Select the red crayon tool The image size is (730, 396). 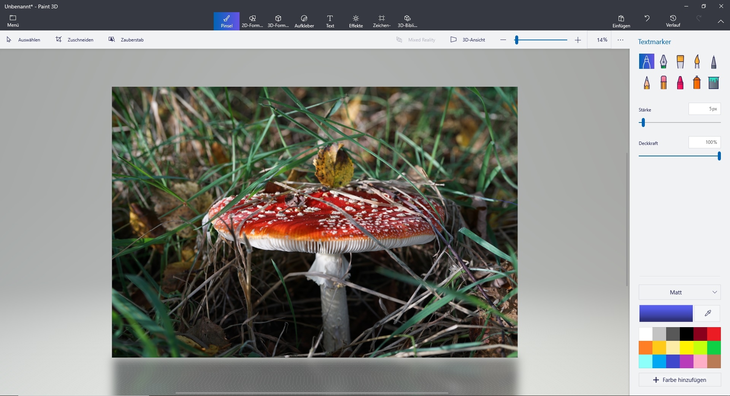(680, 82)
